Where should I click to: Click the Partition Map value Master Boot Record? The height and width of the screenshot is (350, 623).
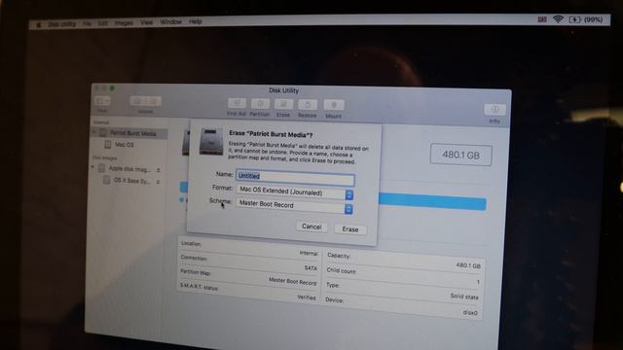[x=292, y=281]
